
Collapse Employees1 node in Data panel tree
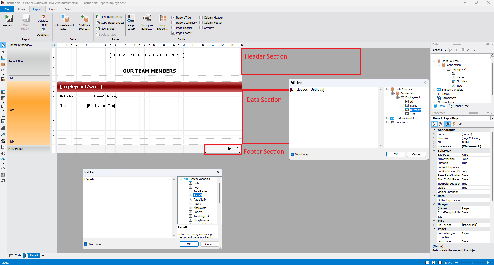(x=444, y=69)
